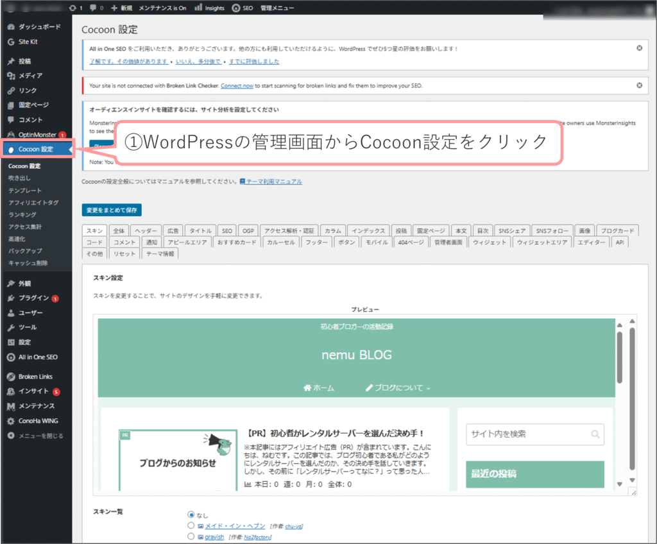Expand the ブログについて dropdown in preview
657x544 pixels.
pos(398,388)
